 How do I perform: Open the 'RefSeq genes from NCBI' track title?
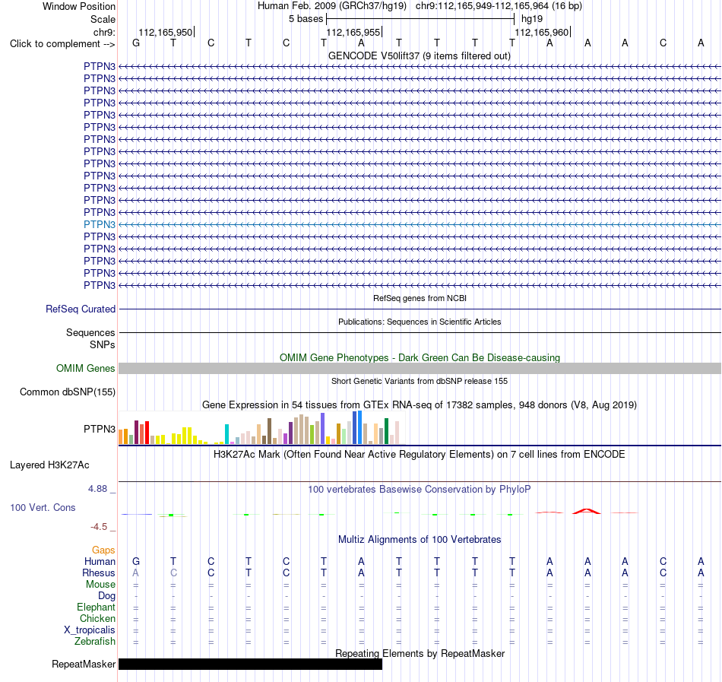tap(420, 298)
